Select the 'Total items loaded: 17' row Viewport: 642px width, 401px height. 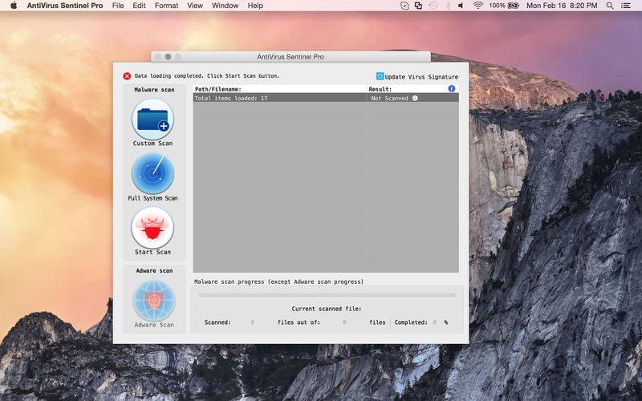pyautogui.click(x=326, y=98)
